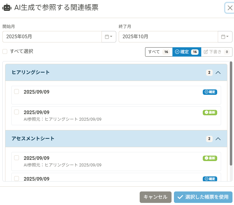Image resolution: width=234 pixels, height=205 pixels.
Task: Open the start month calendar picker
Action: [109, 37]
